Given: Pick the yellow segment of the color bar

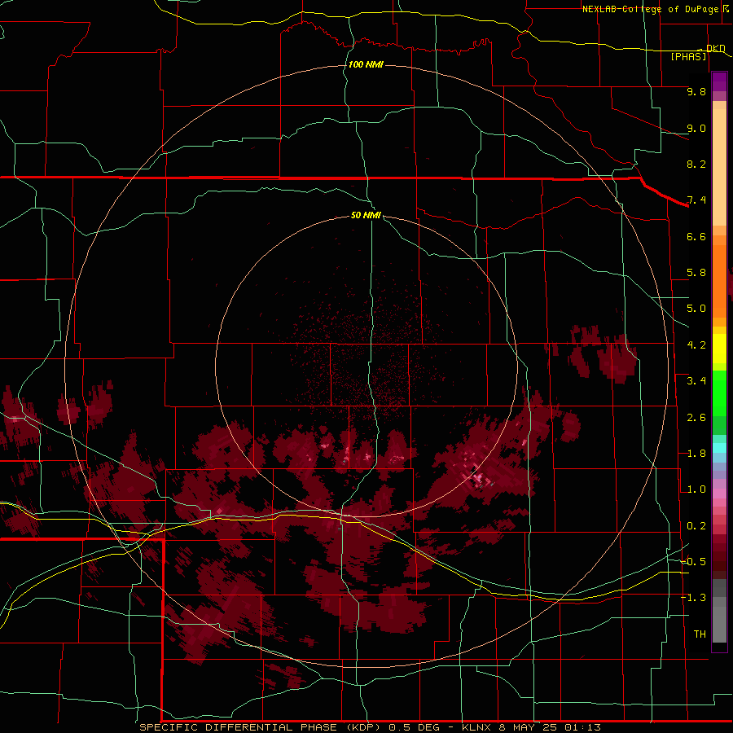Looking at the screenshot, I should point(719,349).
